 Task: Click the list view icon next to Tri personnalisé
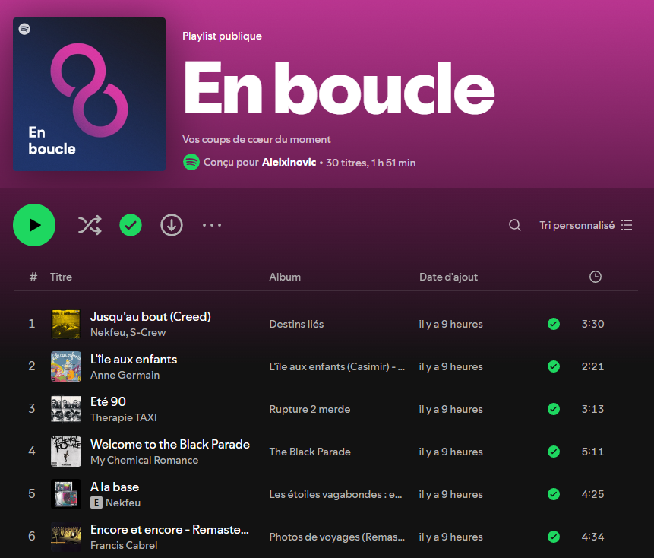point(627,225)
